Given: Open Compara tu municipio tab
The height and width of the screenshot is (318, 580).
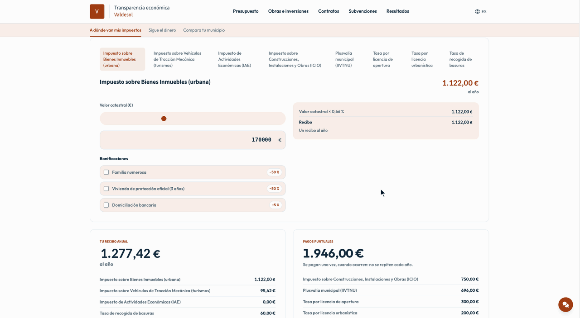Looking at the screenshot, I should pos(204,30).
